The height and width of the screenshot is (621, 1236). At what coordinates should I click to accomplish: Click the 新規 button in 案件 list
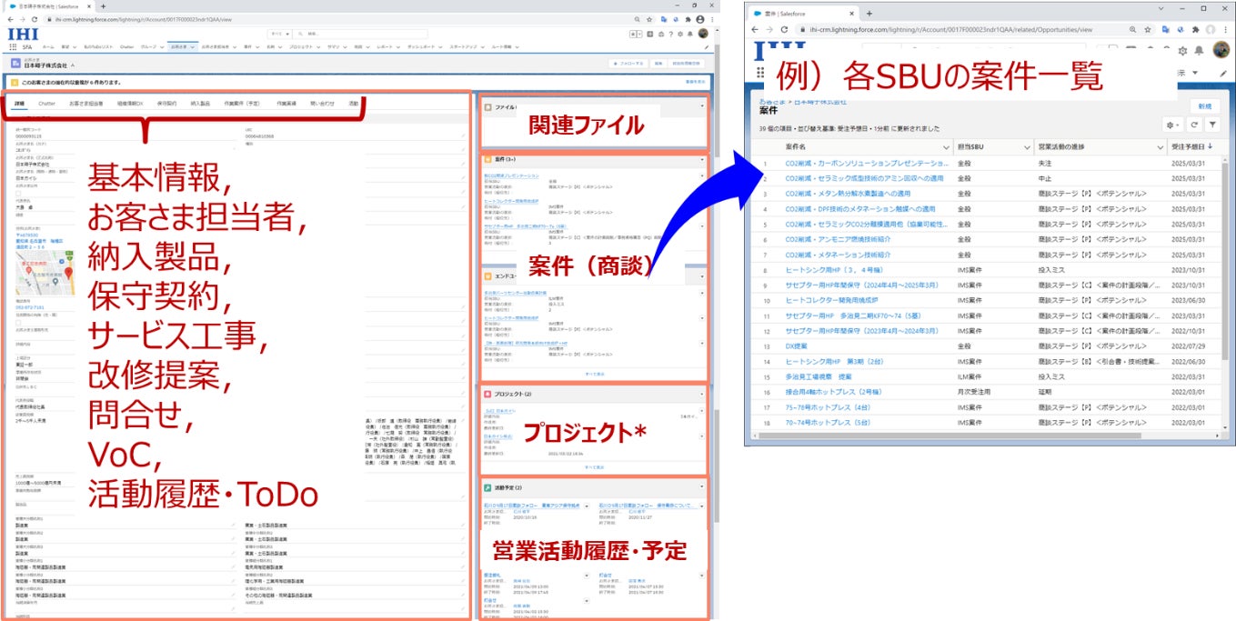pyautogui.click(x=1204, y=105)
